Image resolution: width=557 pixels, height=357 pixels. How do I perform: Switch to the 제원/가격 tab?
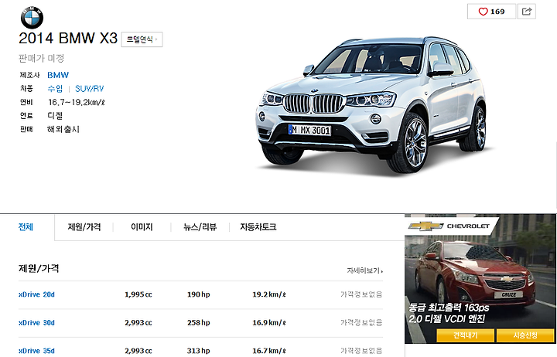pyautogui.click(x=84, y=227)
